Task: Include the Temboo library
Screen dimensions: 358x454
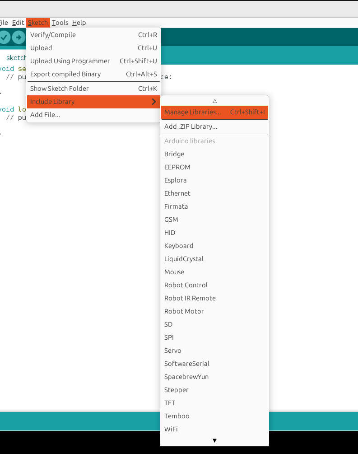Action: point(214,416)
